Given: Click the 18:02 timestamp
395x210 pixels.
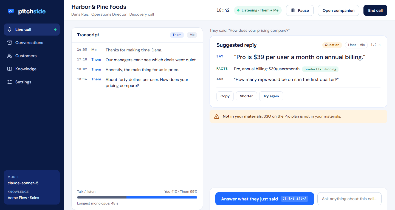Looking at the screenshot, I should click(x=82, y=69).
